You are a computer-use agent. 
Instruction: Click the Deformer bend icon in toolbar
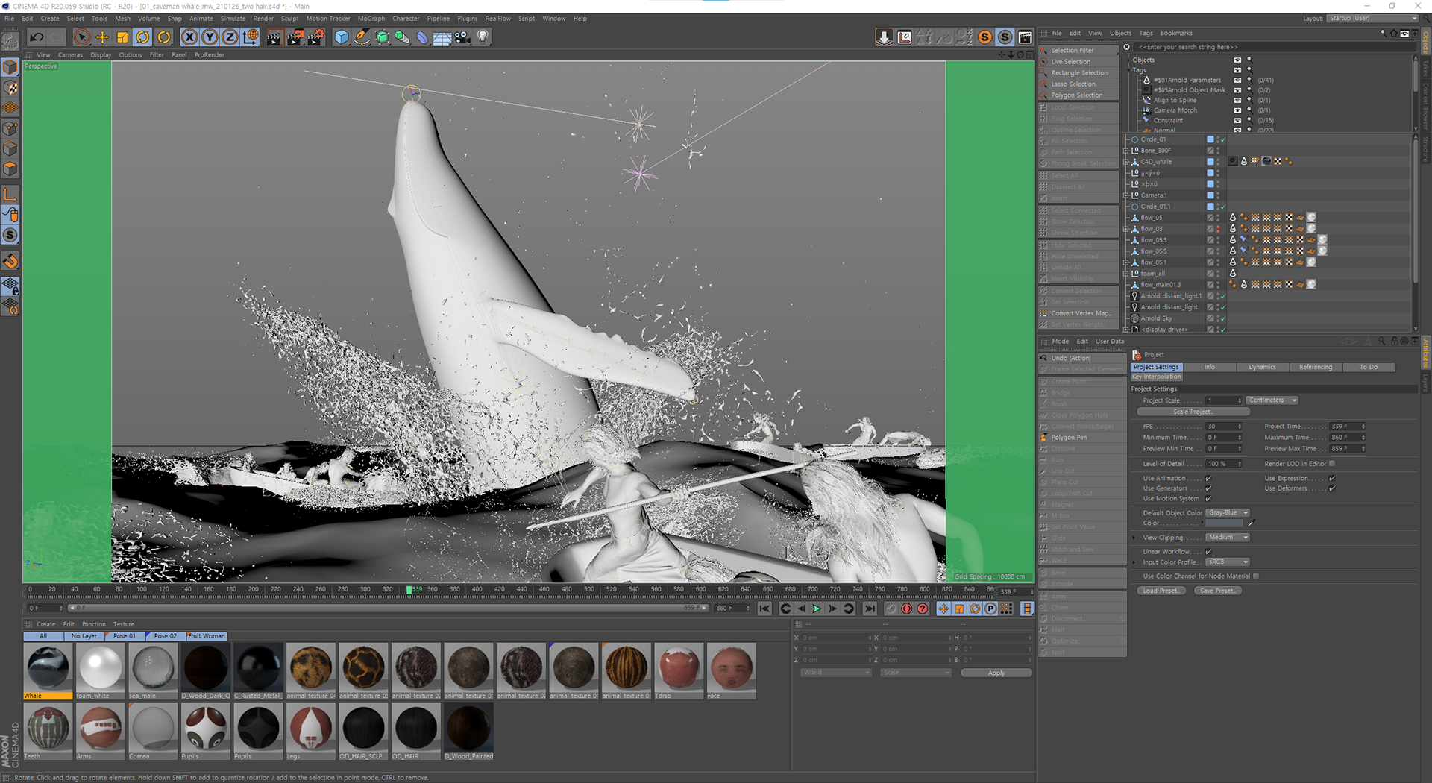422,37
